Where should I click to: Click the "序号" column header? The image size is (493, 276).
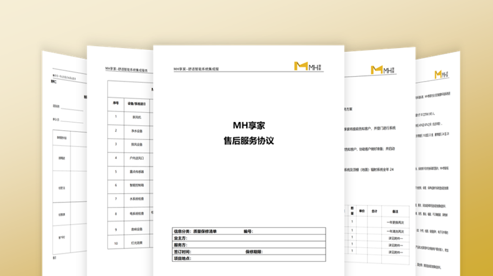tap(116, 103)
